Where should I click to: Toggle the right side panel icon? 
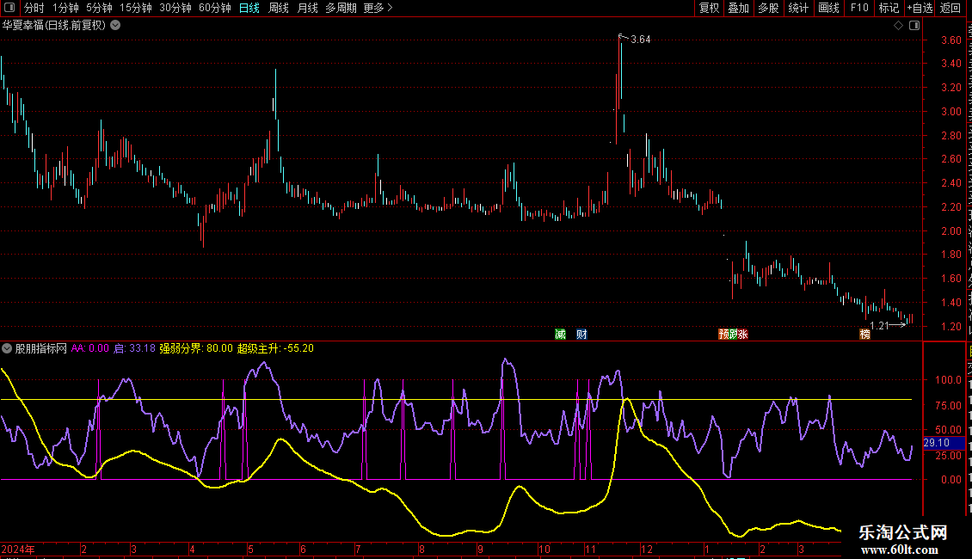click(914, 26)
